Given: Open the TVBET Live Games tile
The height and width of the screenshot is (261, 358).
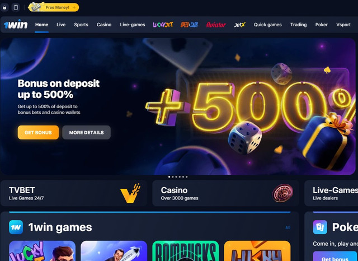Looking at the screenshot, I should [74, 193].
